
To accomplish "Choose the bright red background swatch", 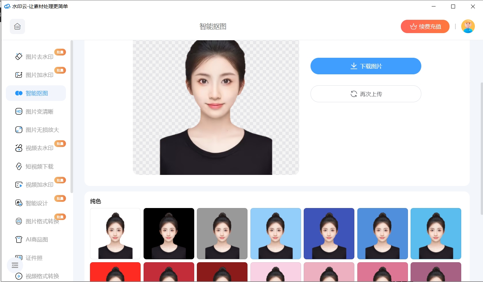I will coord(115,272).
